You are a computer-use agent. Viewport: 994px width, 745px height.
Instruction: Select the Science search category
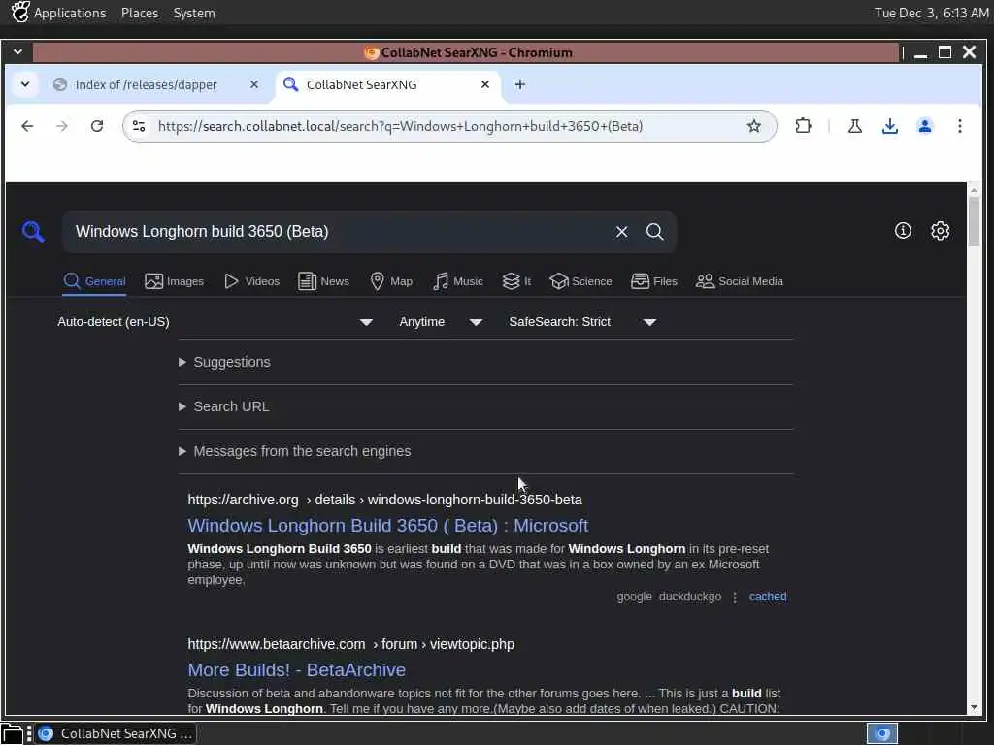tap(580, 281)
